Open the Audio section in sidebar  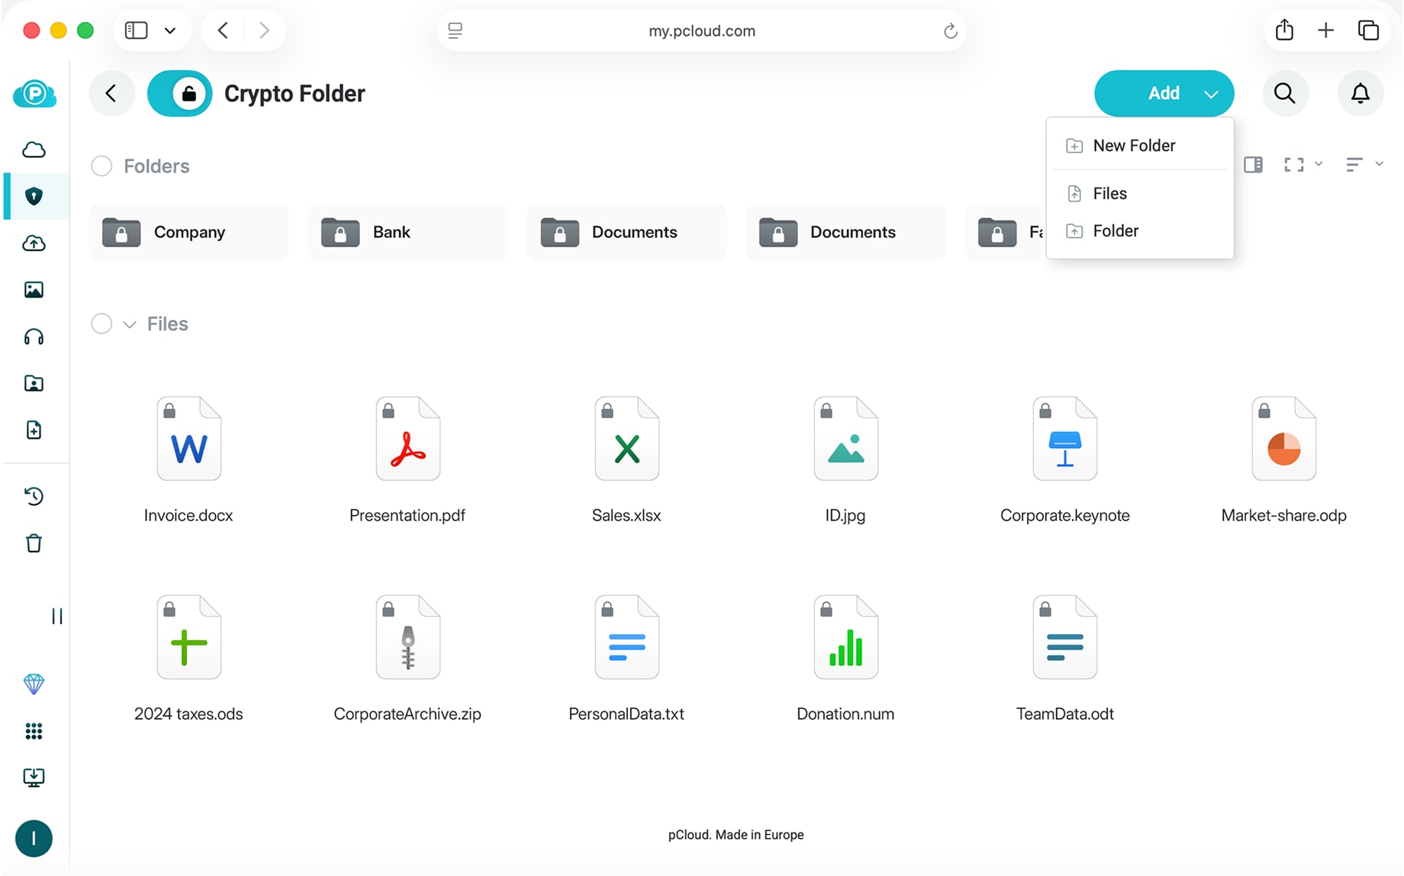pyautogui.click(x=34, y=337)
